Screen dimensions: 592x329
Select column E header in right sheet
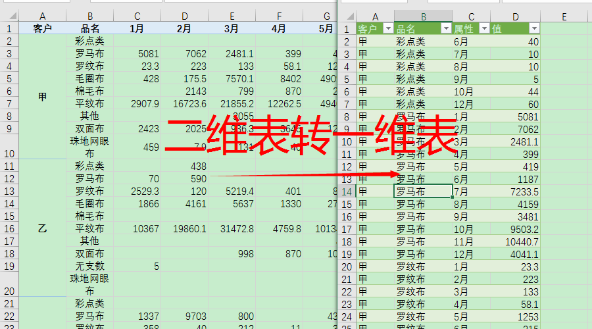coord(564,16)
